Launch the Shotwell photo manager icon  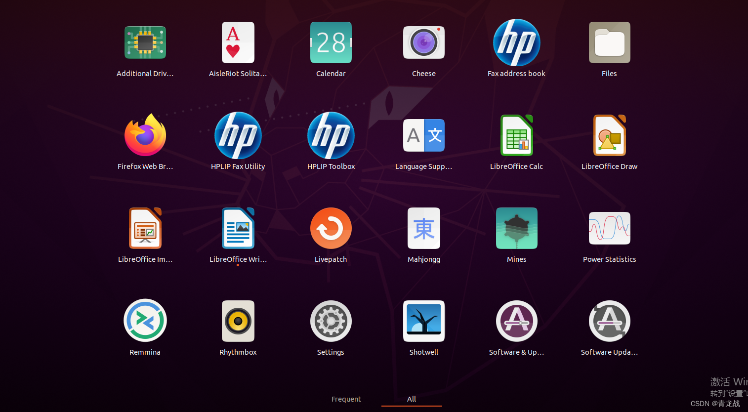click(424, 321)
